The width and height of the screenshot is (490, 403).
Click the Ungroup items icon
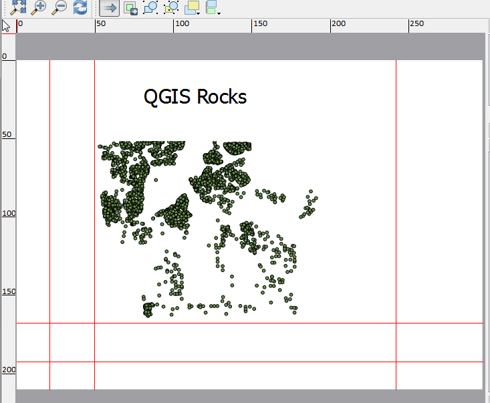[171, 8]
